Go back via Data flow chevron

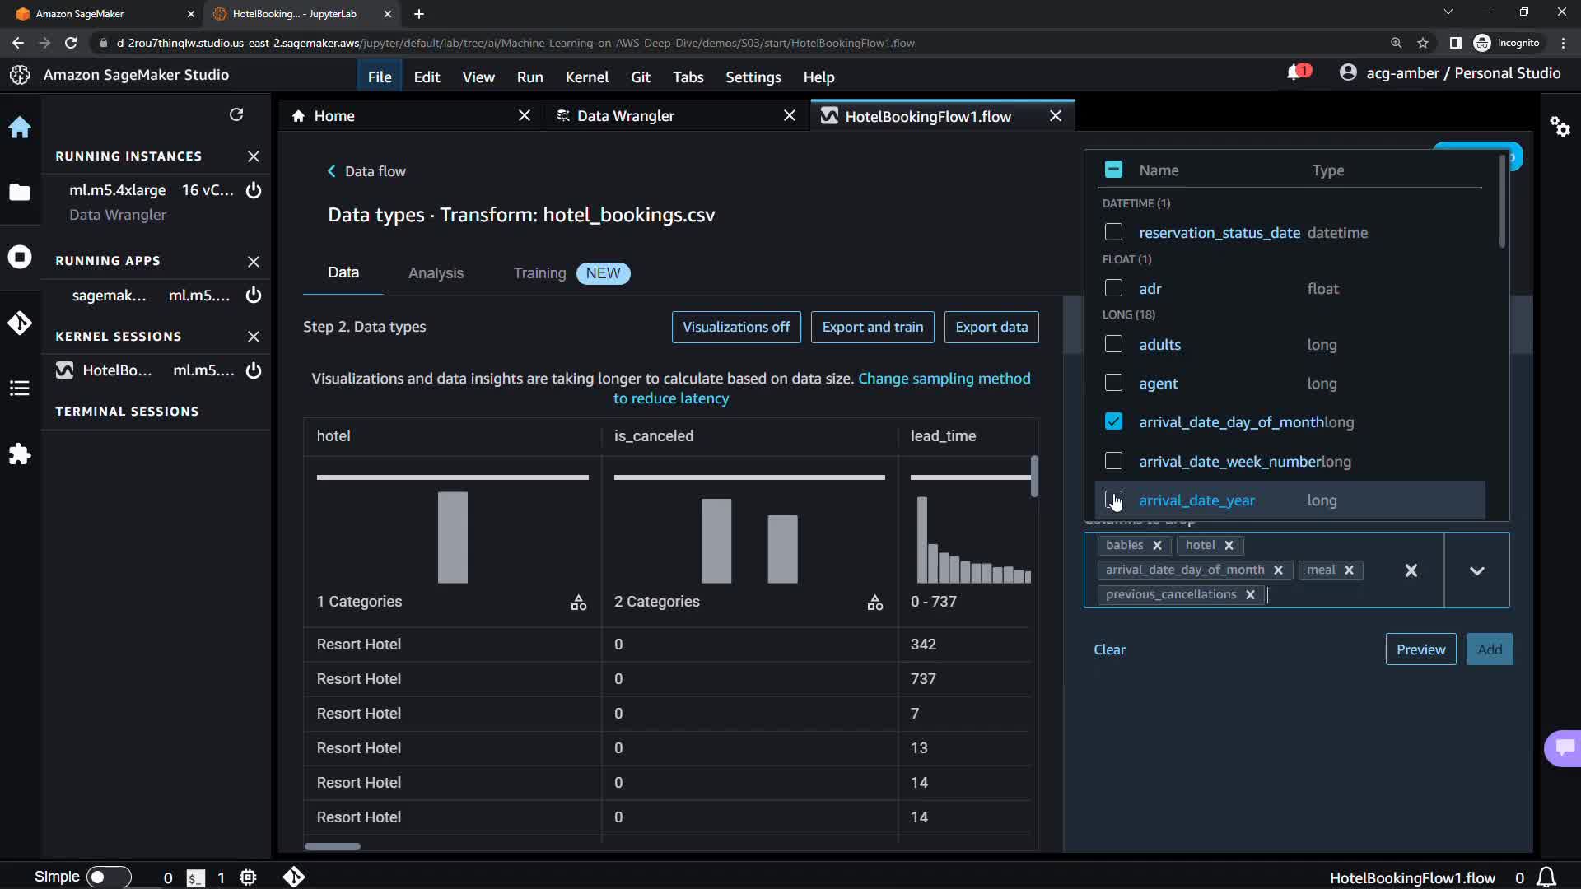[x=332, y=171]
